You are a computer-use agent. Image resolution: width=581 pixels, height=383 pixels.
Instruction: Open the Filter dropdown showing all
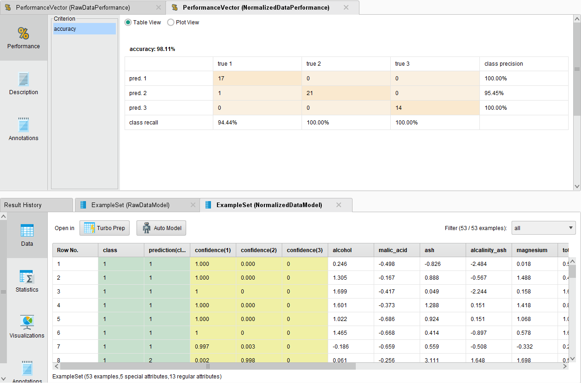(x=543, y=228)
